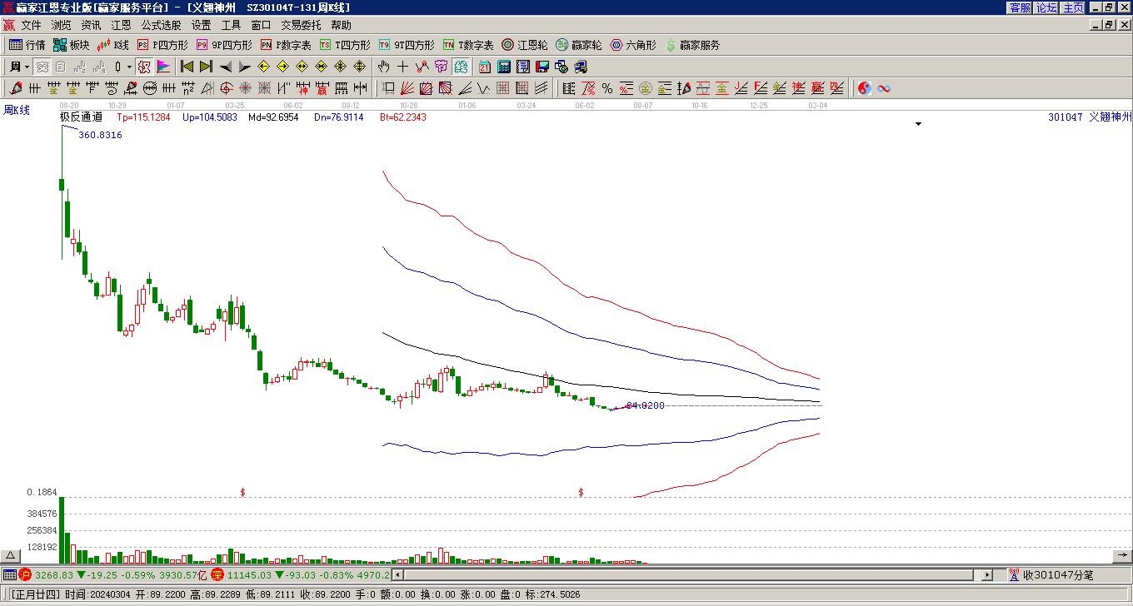Click the 论坛 forum link
The height and width of the screenshot is (606, 1133).
pyautogui.click(x=1046, y=7)
